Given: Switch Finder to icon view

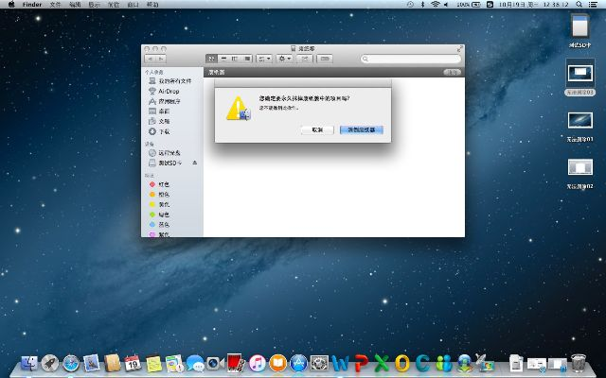Looking at the screenshot, I should click(211, 59).
